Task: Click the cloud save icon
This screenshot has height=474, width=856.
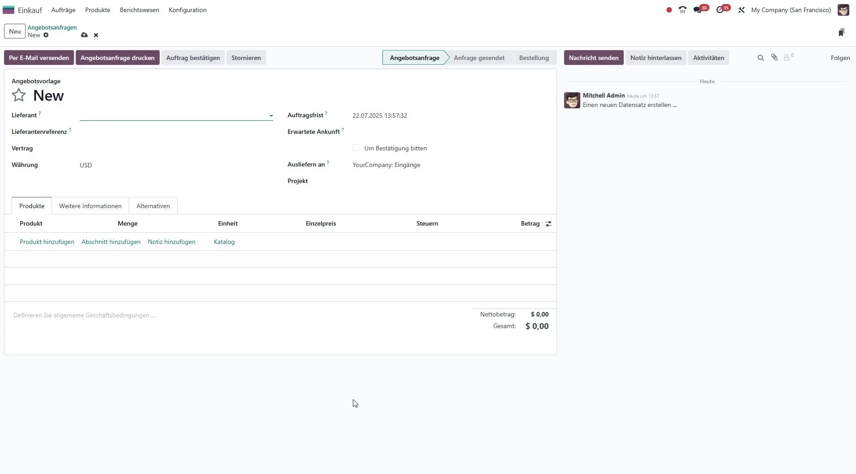Action: click(84, 35)
